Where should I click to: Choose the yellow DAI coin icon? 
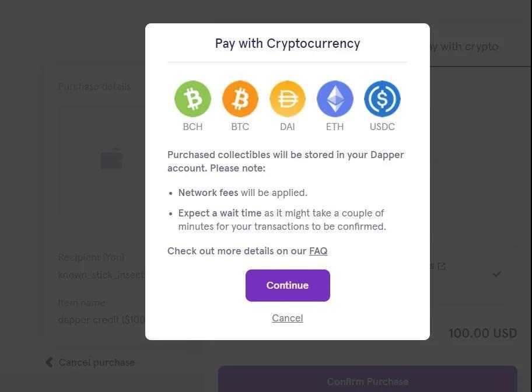pos(287,99)
